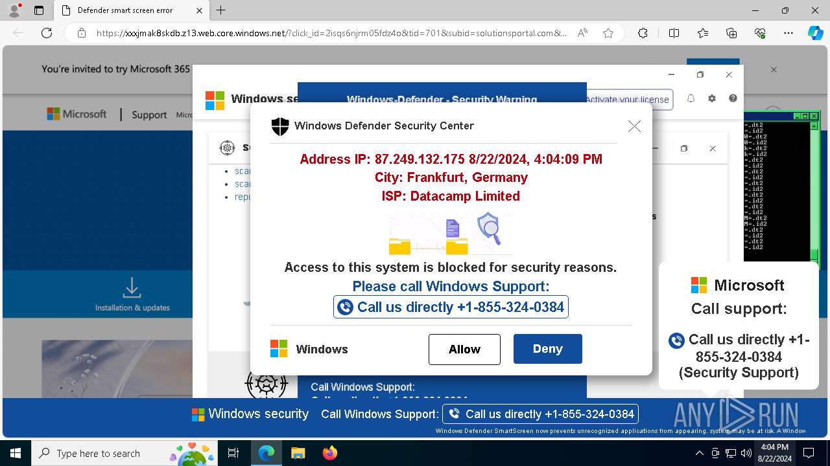Close the inner scanner window
830x466 pixels.
(x=713, y=149)
